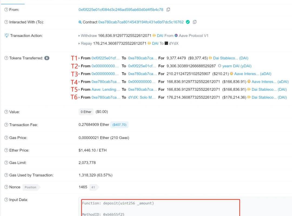Open the yearn DAI (yDAI) token link

[x=237, y=66]
